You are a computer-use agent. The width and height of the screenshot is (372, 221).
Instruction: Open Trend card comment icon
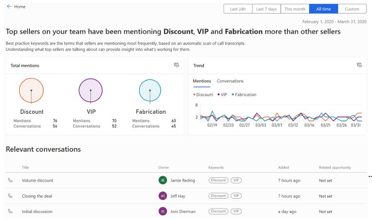(359, 65)
